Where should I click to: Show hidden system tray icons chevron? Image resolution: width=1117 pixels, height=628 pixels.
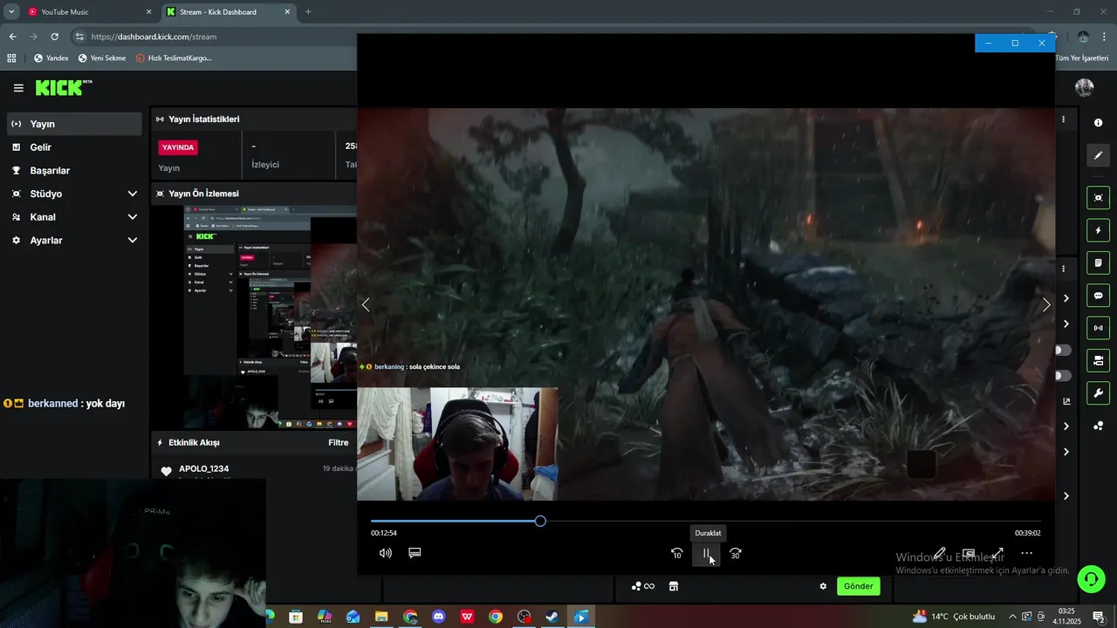point(1011,617)
